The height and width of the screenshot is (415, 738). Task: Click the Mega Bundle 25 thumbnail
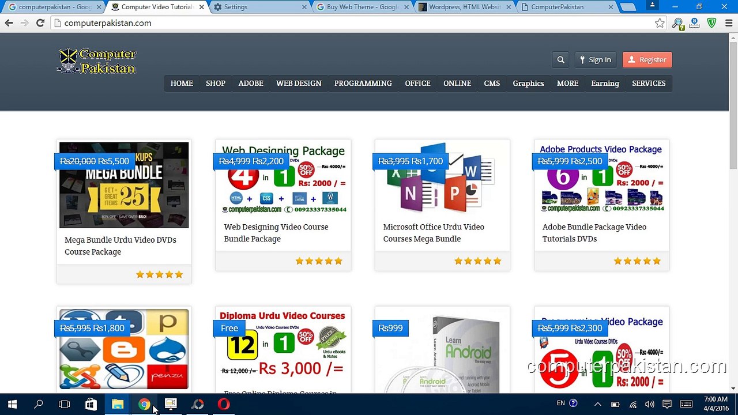pyautogui.click(x=124, y=184)
